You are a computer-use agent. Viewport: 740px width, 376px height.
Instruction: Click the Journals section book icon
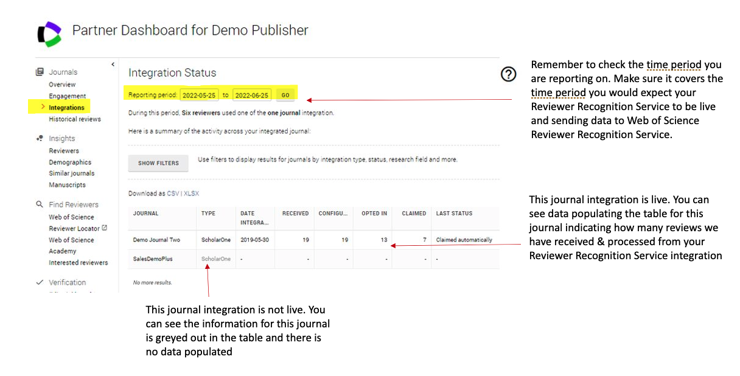[40, 72]
